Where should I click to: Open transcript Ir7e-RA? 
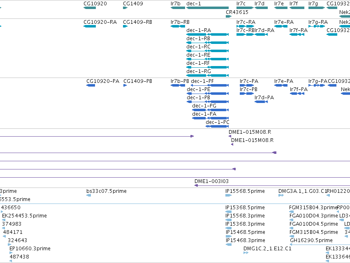pyautogui.click(x=281, y=26)
